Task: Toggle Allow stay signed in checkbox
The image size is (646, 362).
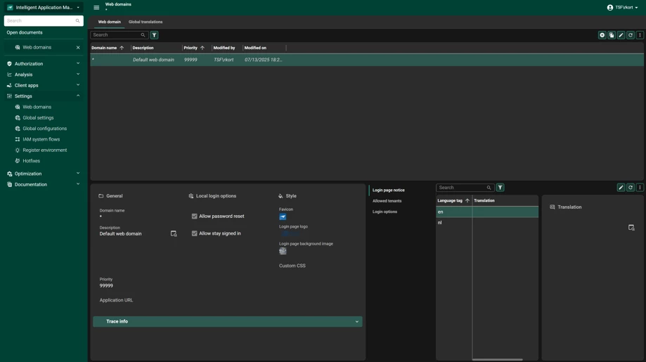Action: click(x=195, y=233)
